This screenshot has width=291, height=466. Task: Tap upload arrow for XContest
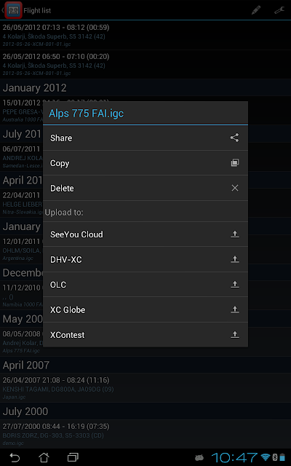(234, 335)
